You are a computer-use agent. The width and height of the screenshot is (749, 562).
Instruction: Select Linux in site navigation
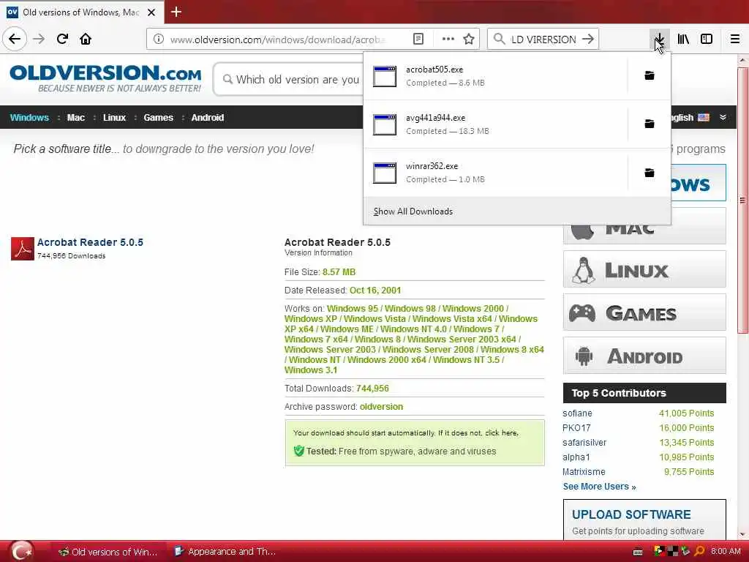pos(114,118)
